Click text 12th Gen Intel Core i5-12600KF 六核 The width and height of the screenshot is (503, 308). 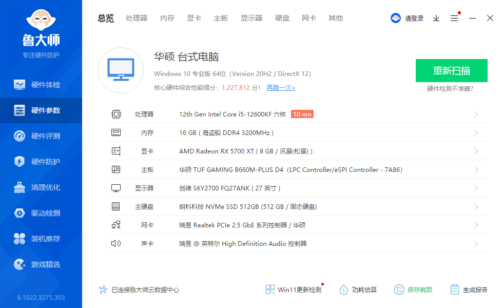(x=232, y=114)
